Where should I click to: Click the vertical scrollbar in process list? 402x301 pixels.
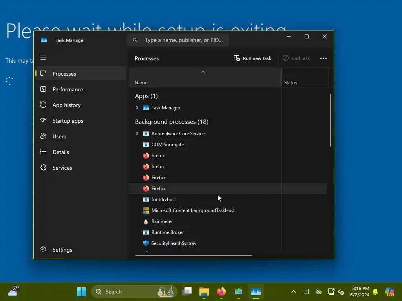(x=331, y=120)
